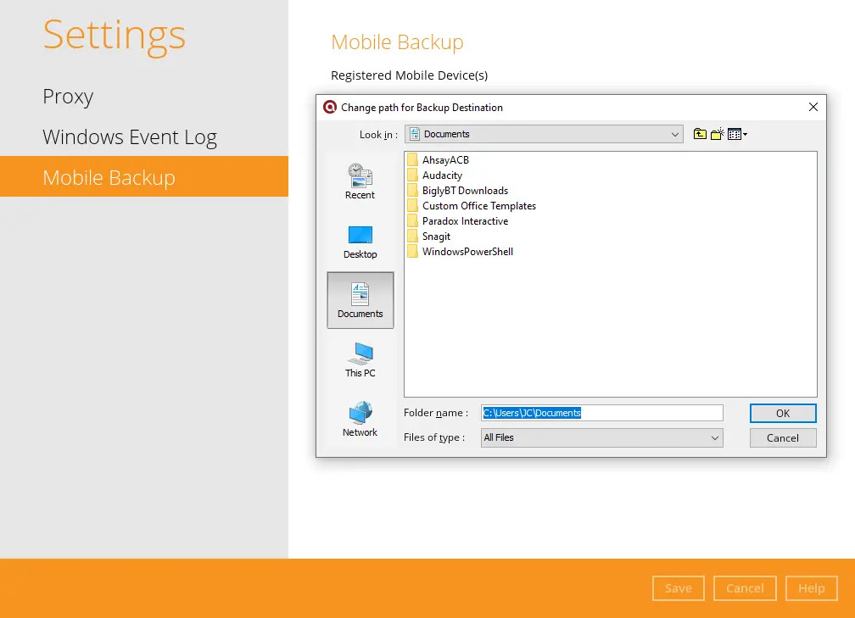Switch to Windows Event Log settings

click(x=130, y=137)
